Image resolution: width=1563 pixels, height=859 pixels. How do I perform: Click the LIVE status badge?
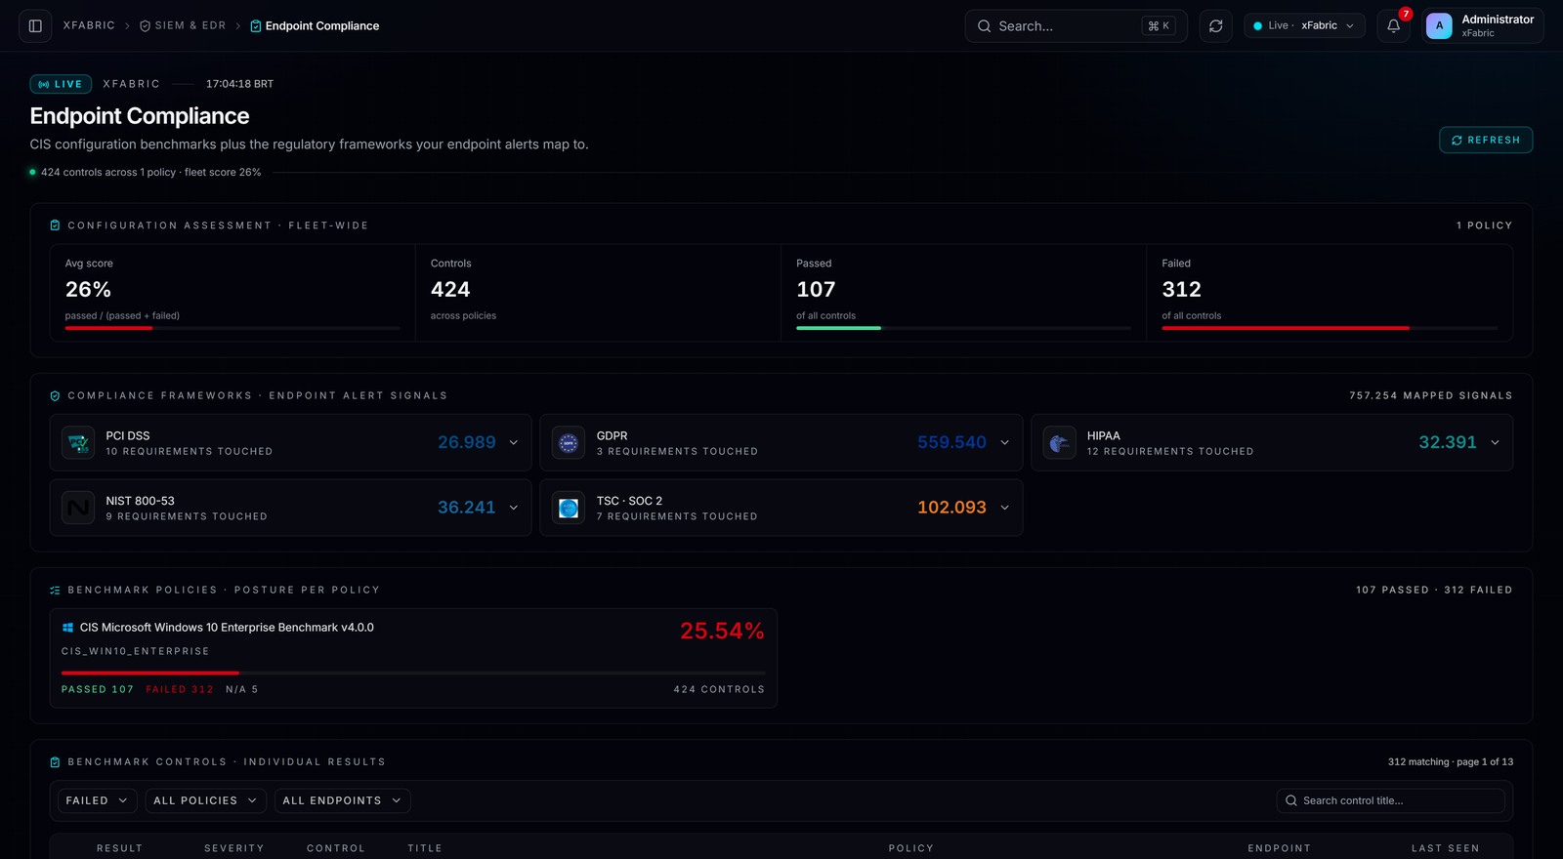pyautogui.click(x=61, y=85)
